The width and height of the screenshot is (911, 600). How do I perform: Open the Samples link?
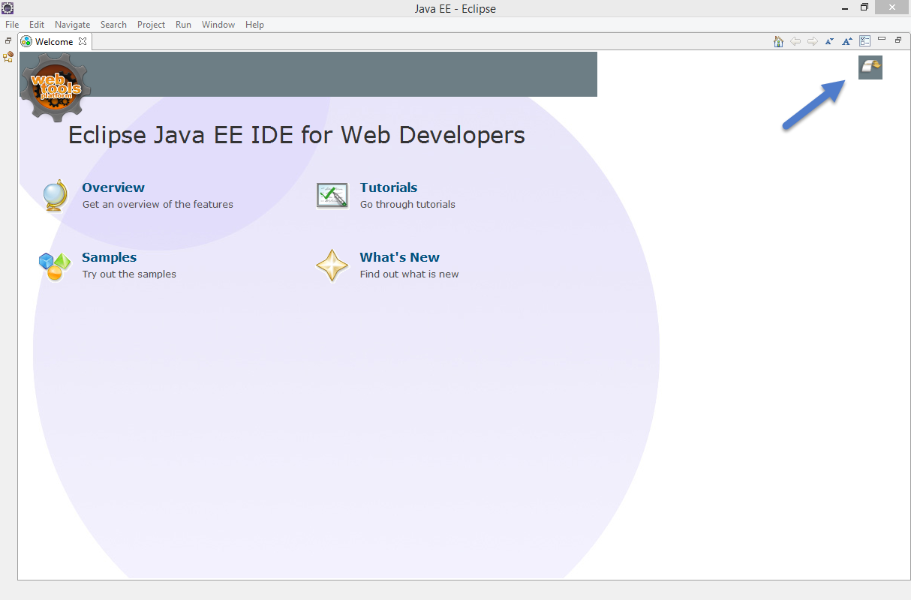tap(110, 257)
